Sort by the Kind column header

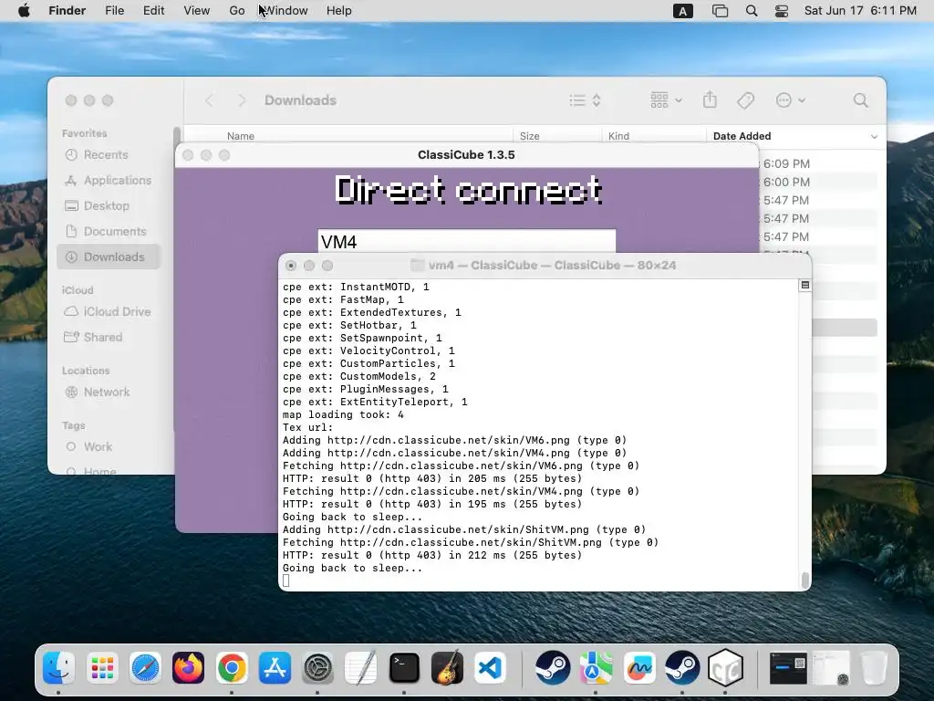click(619, 137)
